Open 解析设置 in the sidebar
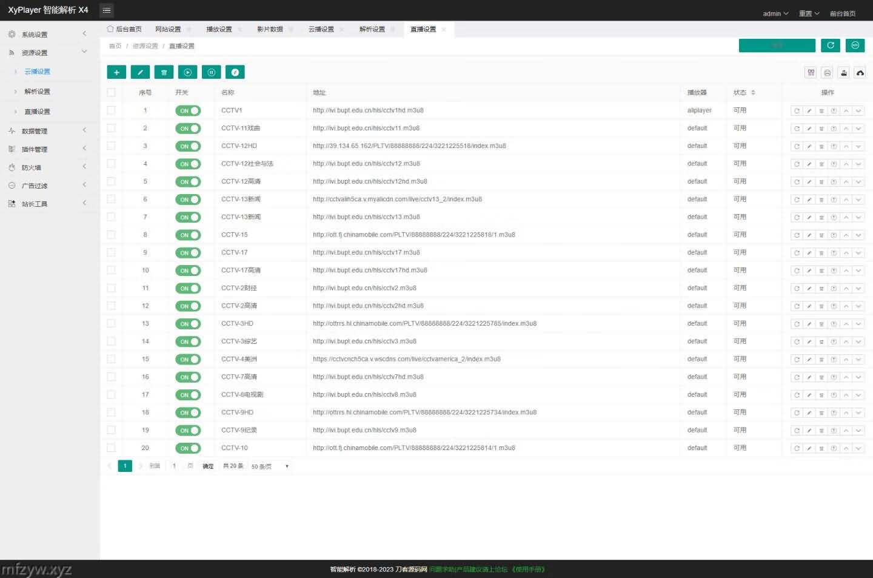Screen dimensions: 873x578 (x=37, y=92)
